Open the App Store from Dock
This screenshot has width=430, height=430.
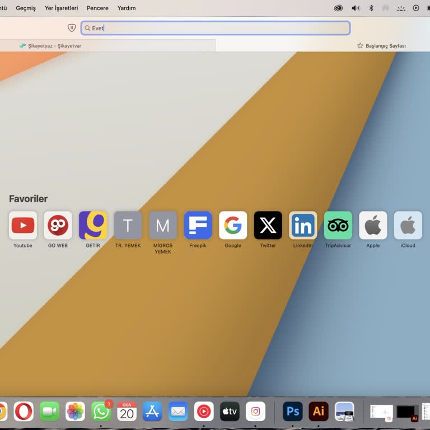(152, 411)
